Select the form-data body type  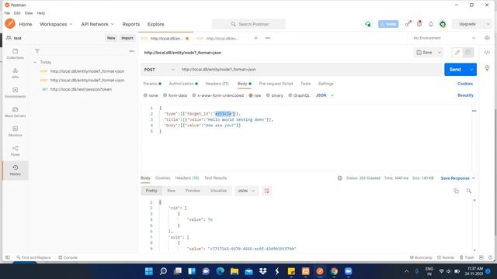[175, 95]
